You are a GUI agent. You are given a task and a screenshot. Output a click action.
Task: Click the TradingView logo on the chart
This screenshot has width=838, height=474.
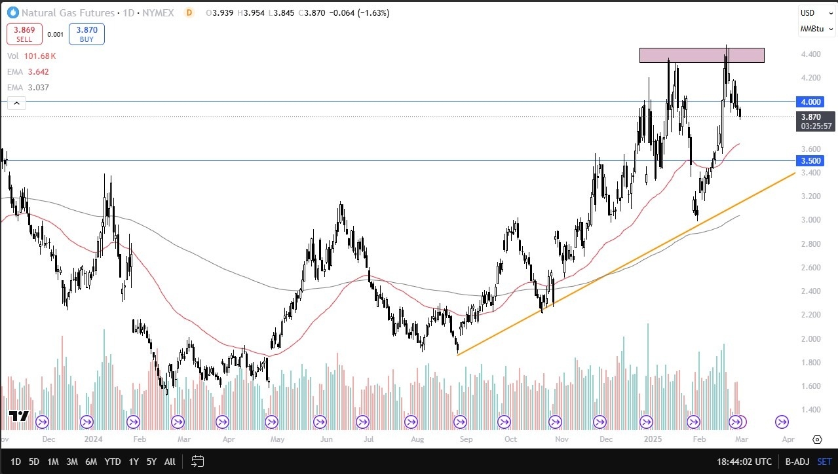coord(19,416)
